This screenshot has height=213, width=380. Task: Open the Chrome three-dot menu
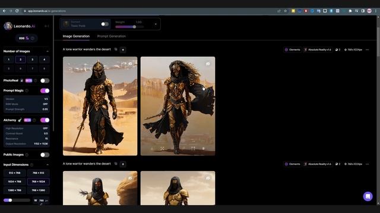[x=376, y=11]
